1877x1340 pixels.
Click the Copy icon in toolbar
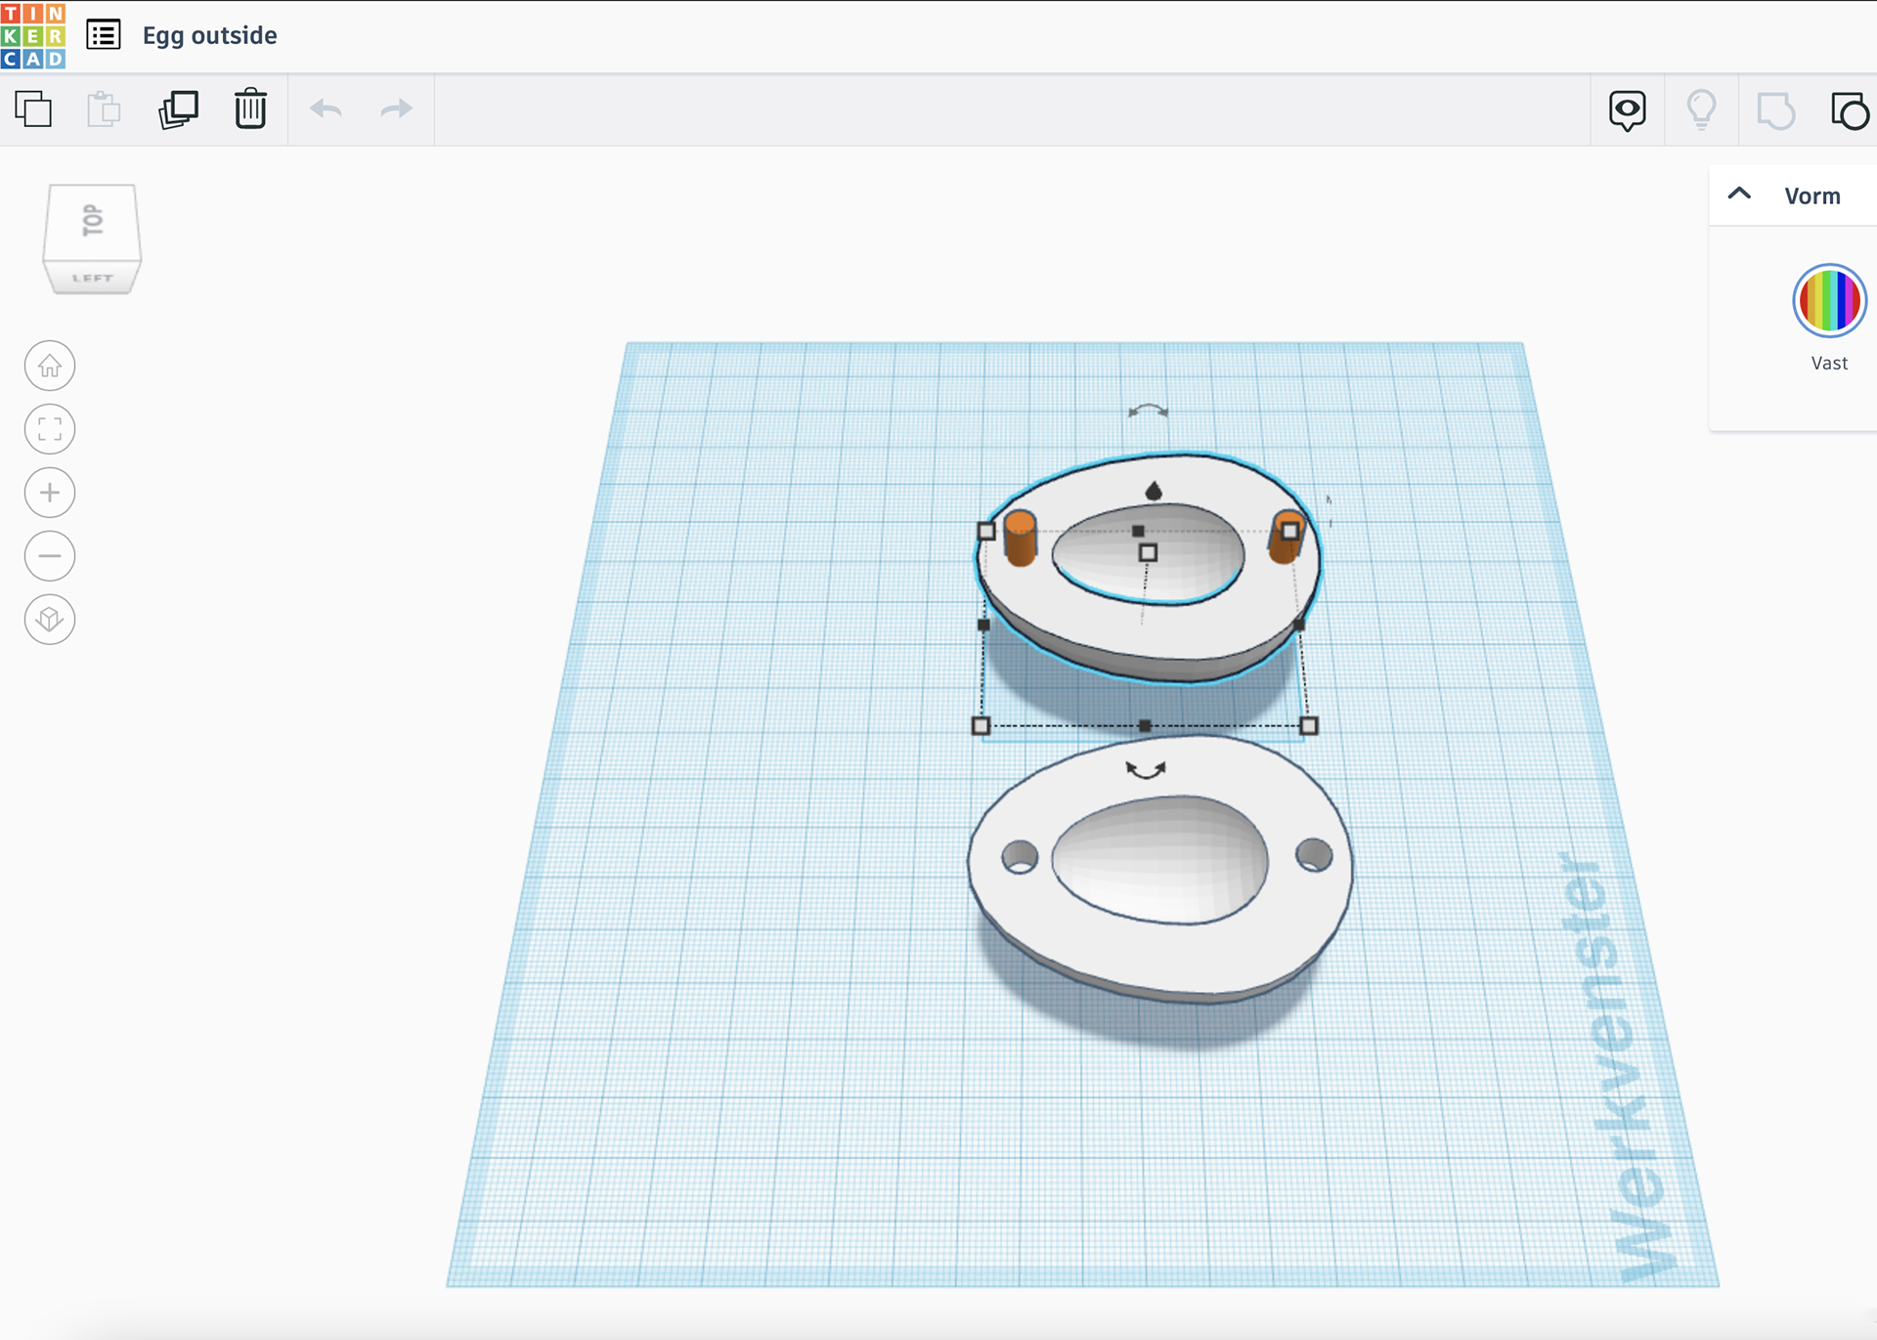pos(34,109)
